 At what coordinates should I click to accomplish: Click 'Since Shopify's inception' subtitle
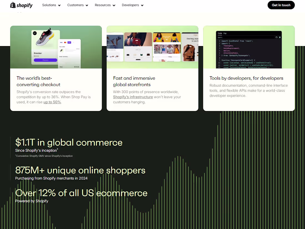tap(37, 150)
